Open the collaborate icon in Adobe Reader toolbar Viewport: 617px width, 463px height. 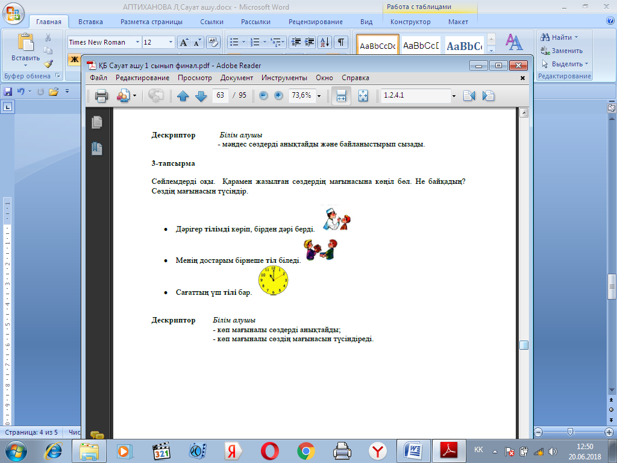click(124, 96)
